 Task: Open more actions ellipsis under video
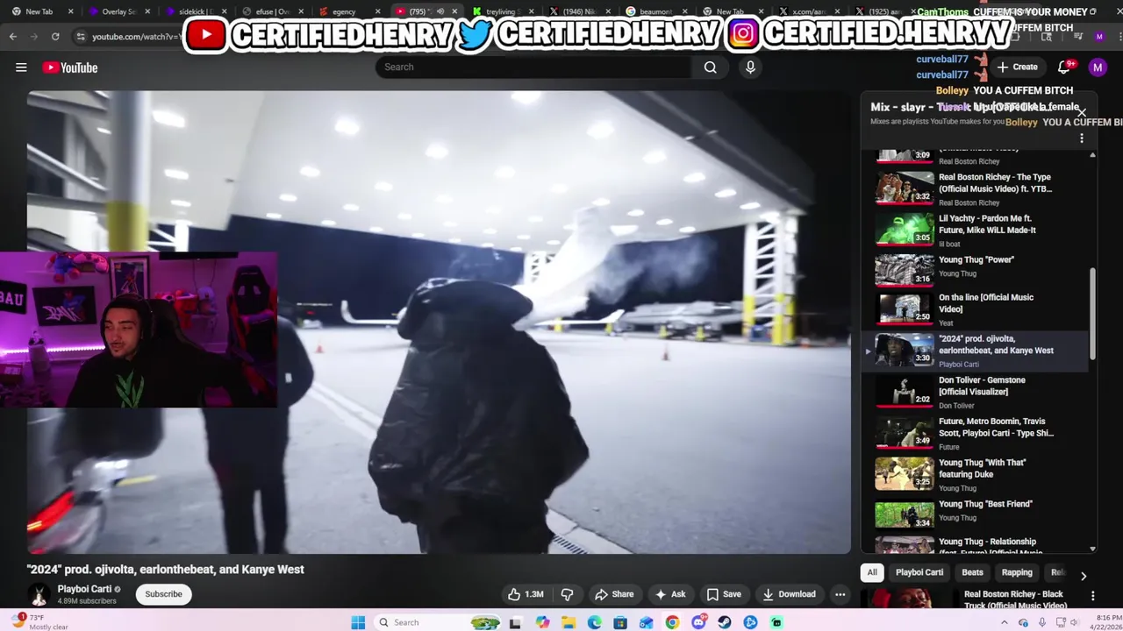[840, 594]
